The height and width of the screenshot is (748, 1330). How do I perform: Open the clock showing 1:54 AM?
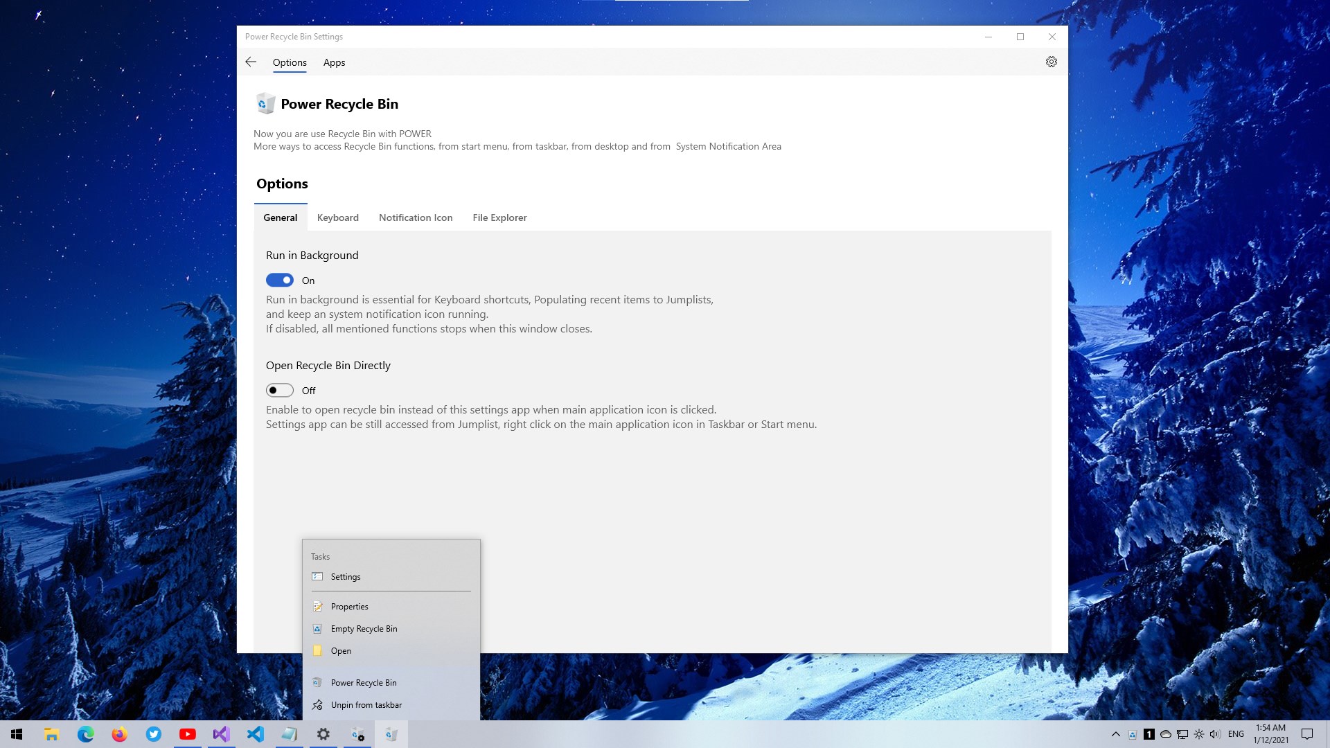coord(1271,734)
